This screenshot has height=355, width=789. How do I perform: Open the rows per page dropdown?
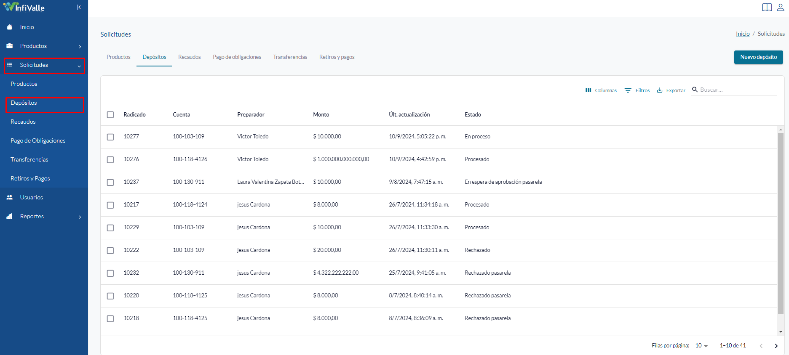pos(701,345)
